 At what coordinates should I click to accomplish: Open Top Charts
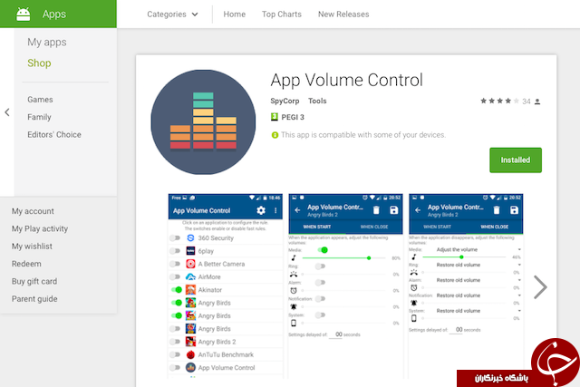[x=282, y=15]
